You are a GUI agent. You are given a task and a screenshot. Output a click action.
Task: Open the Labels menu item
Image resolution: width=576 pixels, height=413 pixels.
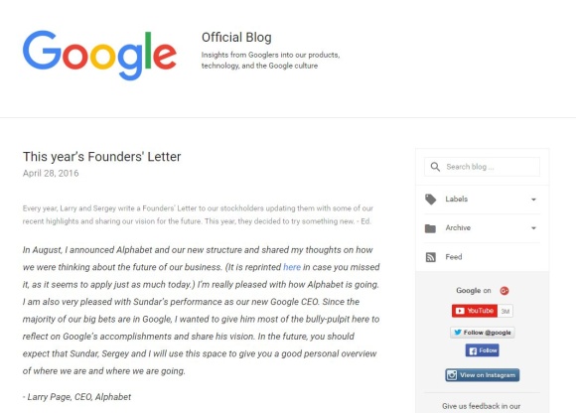point(482,200)
